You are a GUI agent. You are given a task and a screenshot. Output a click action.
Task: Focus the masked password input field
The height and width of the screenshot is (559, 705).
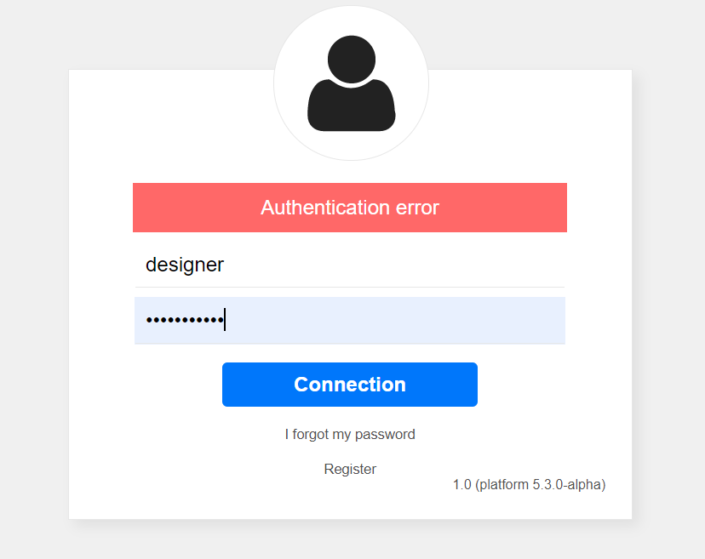[x=350, y=321]
